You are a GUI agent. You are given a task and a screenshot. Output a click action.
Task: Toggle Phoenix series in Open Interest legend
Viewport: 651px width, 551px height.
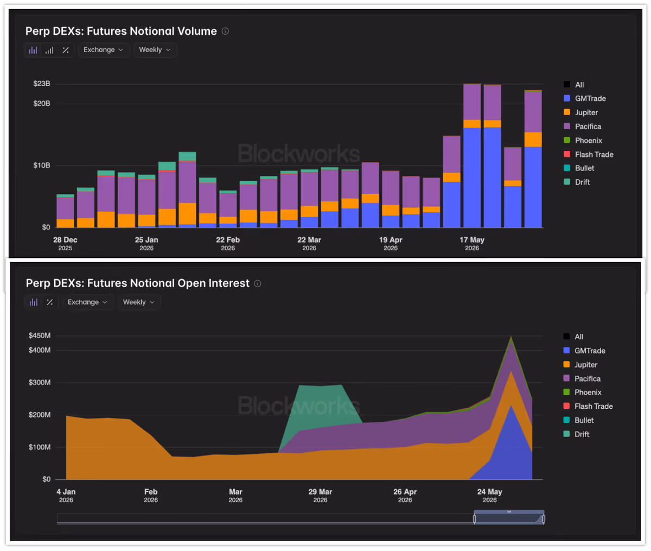pyautogui.click(x=582, y=392)
